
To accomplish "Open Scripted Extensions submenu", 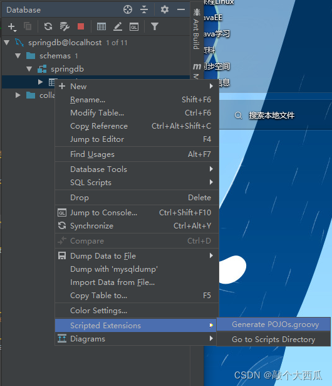I will (x=136, y=326).
